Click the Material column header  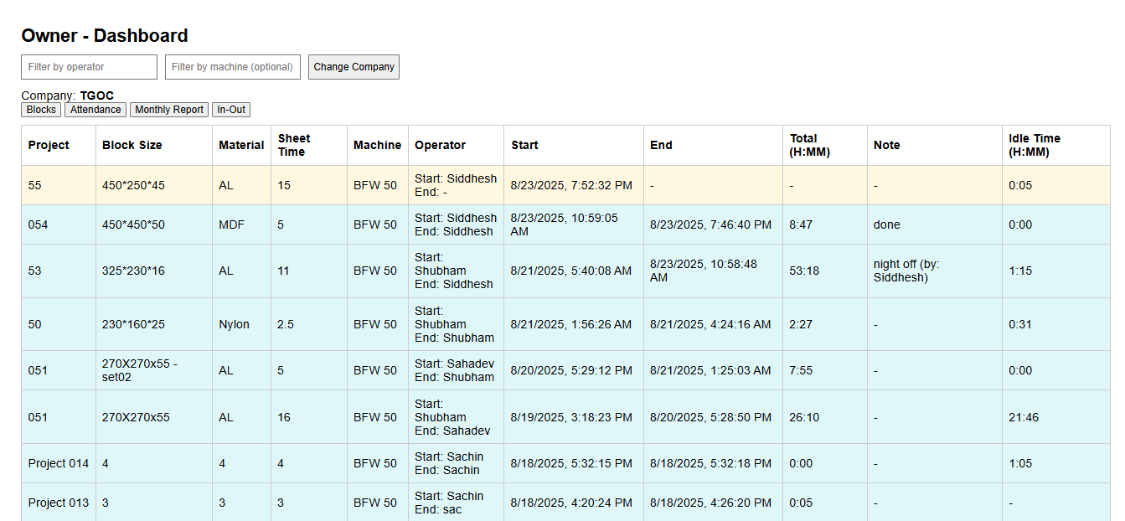click(241, 145)
